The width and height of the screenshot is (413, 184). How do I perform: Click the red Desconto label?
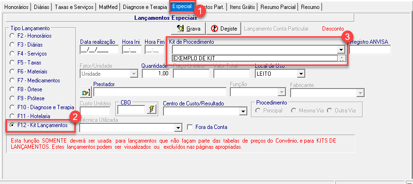tap(333, 29)
